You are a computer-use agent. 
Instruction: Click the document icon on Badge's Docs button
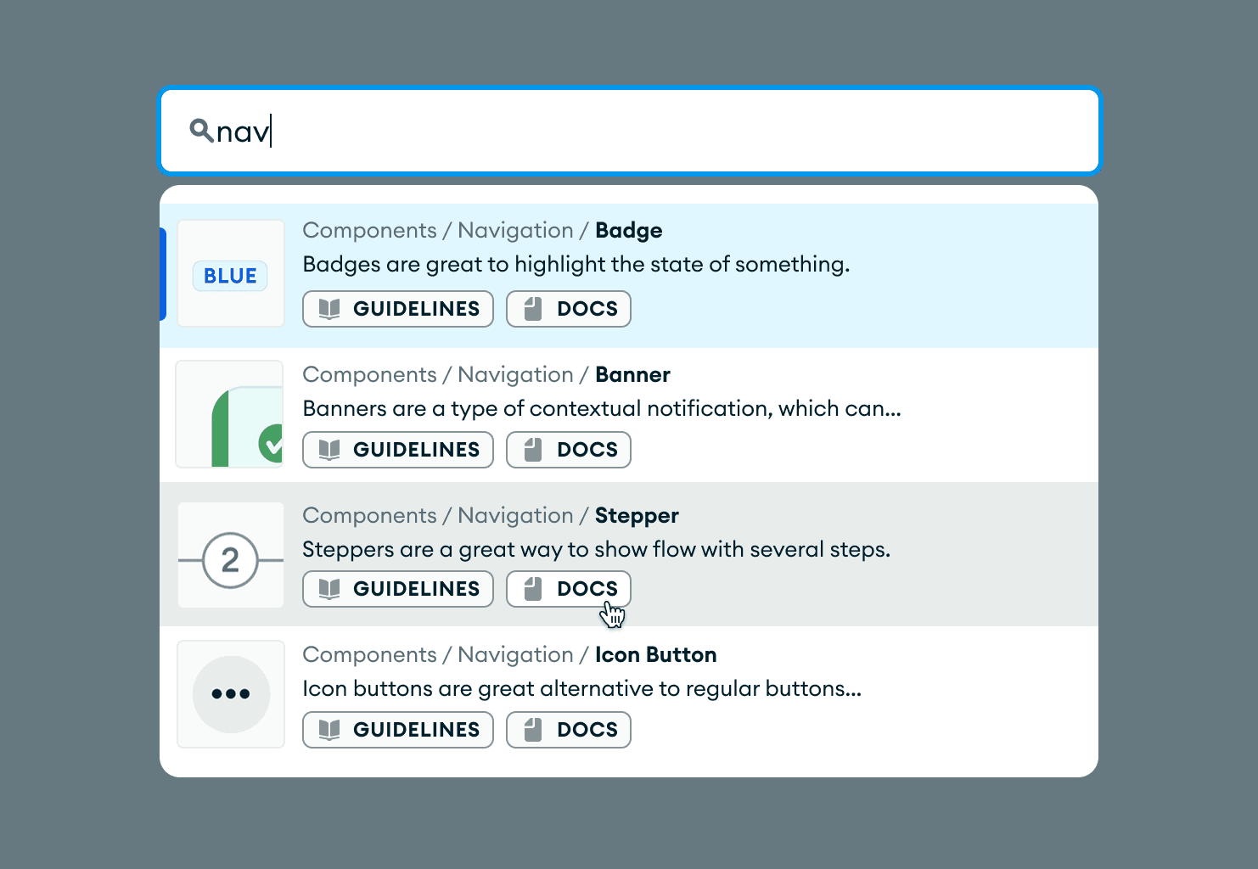click(533, 308)
